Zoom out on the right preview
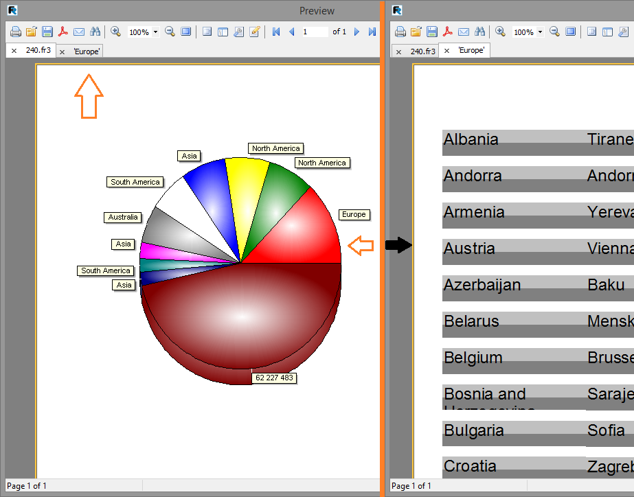This screenshot has width=634, height=497. tap(554, 32)
